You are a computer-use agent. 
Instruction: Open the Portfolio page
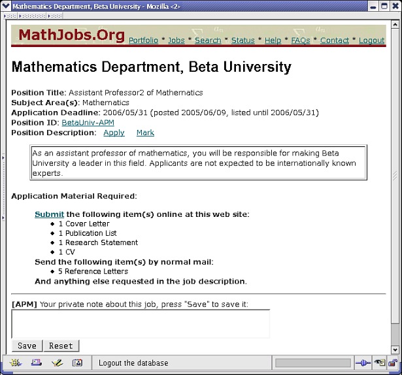coord(143,41)
